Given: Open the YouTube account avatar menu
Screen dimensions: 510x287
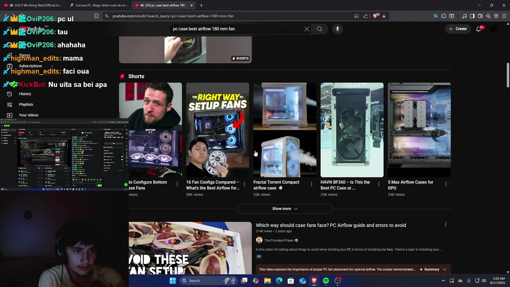Looking at the screenshot, I should (494, 29).
